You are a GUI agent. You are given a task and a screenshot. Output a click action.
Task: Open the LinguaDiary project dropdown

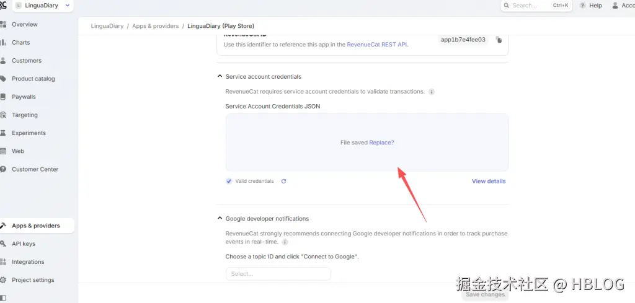(x=43, y=6)
